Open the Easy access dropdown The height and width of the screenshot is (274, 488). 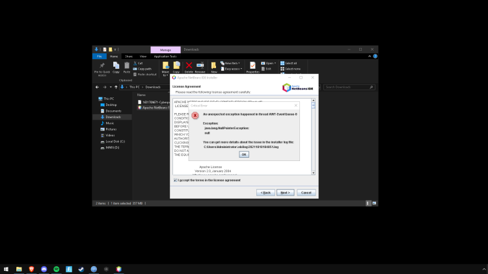click(231, 69)
